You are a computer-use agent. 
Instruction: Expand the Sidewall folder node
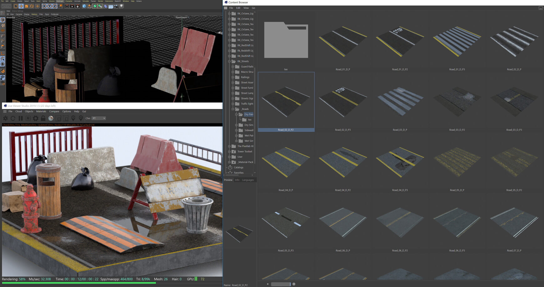click(236, 130)
